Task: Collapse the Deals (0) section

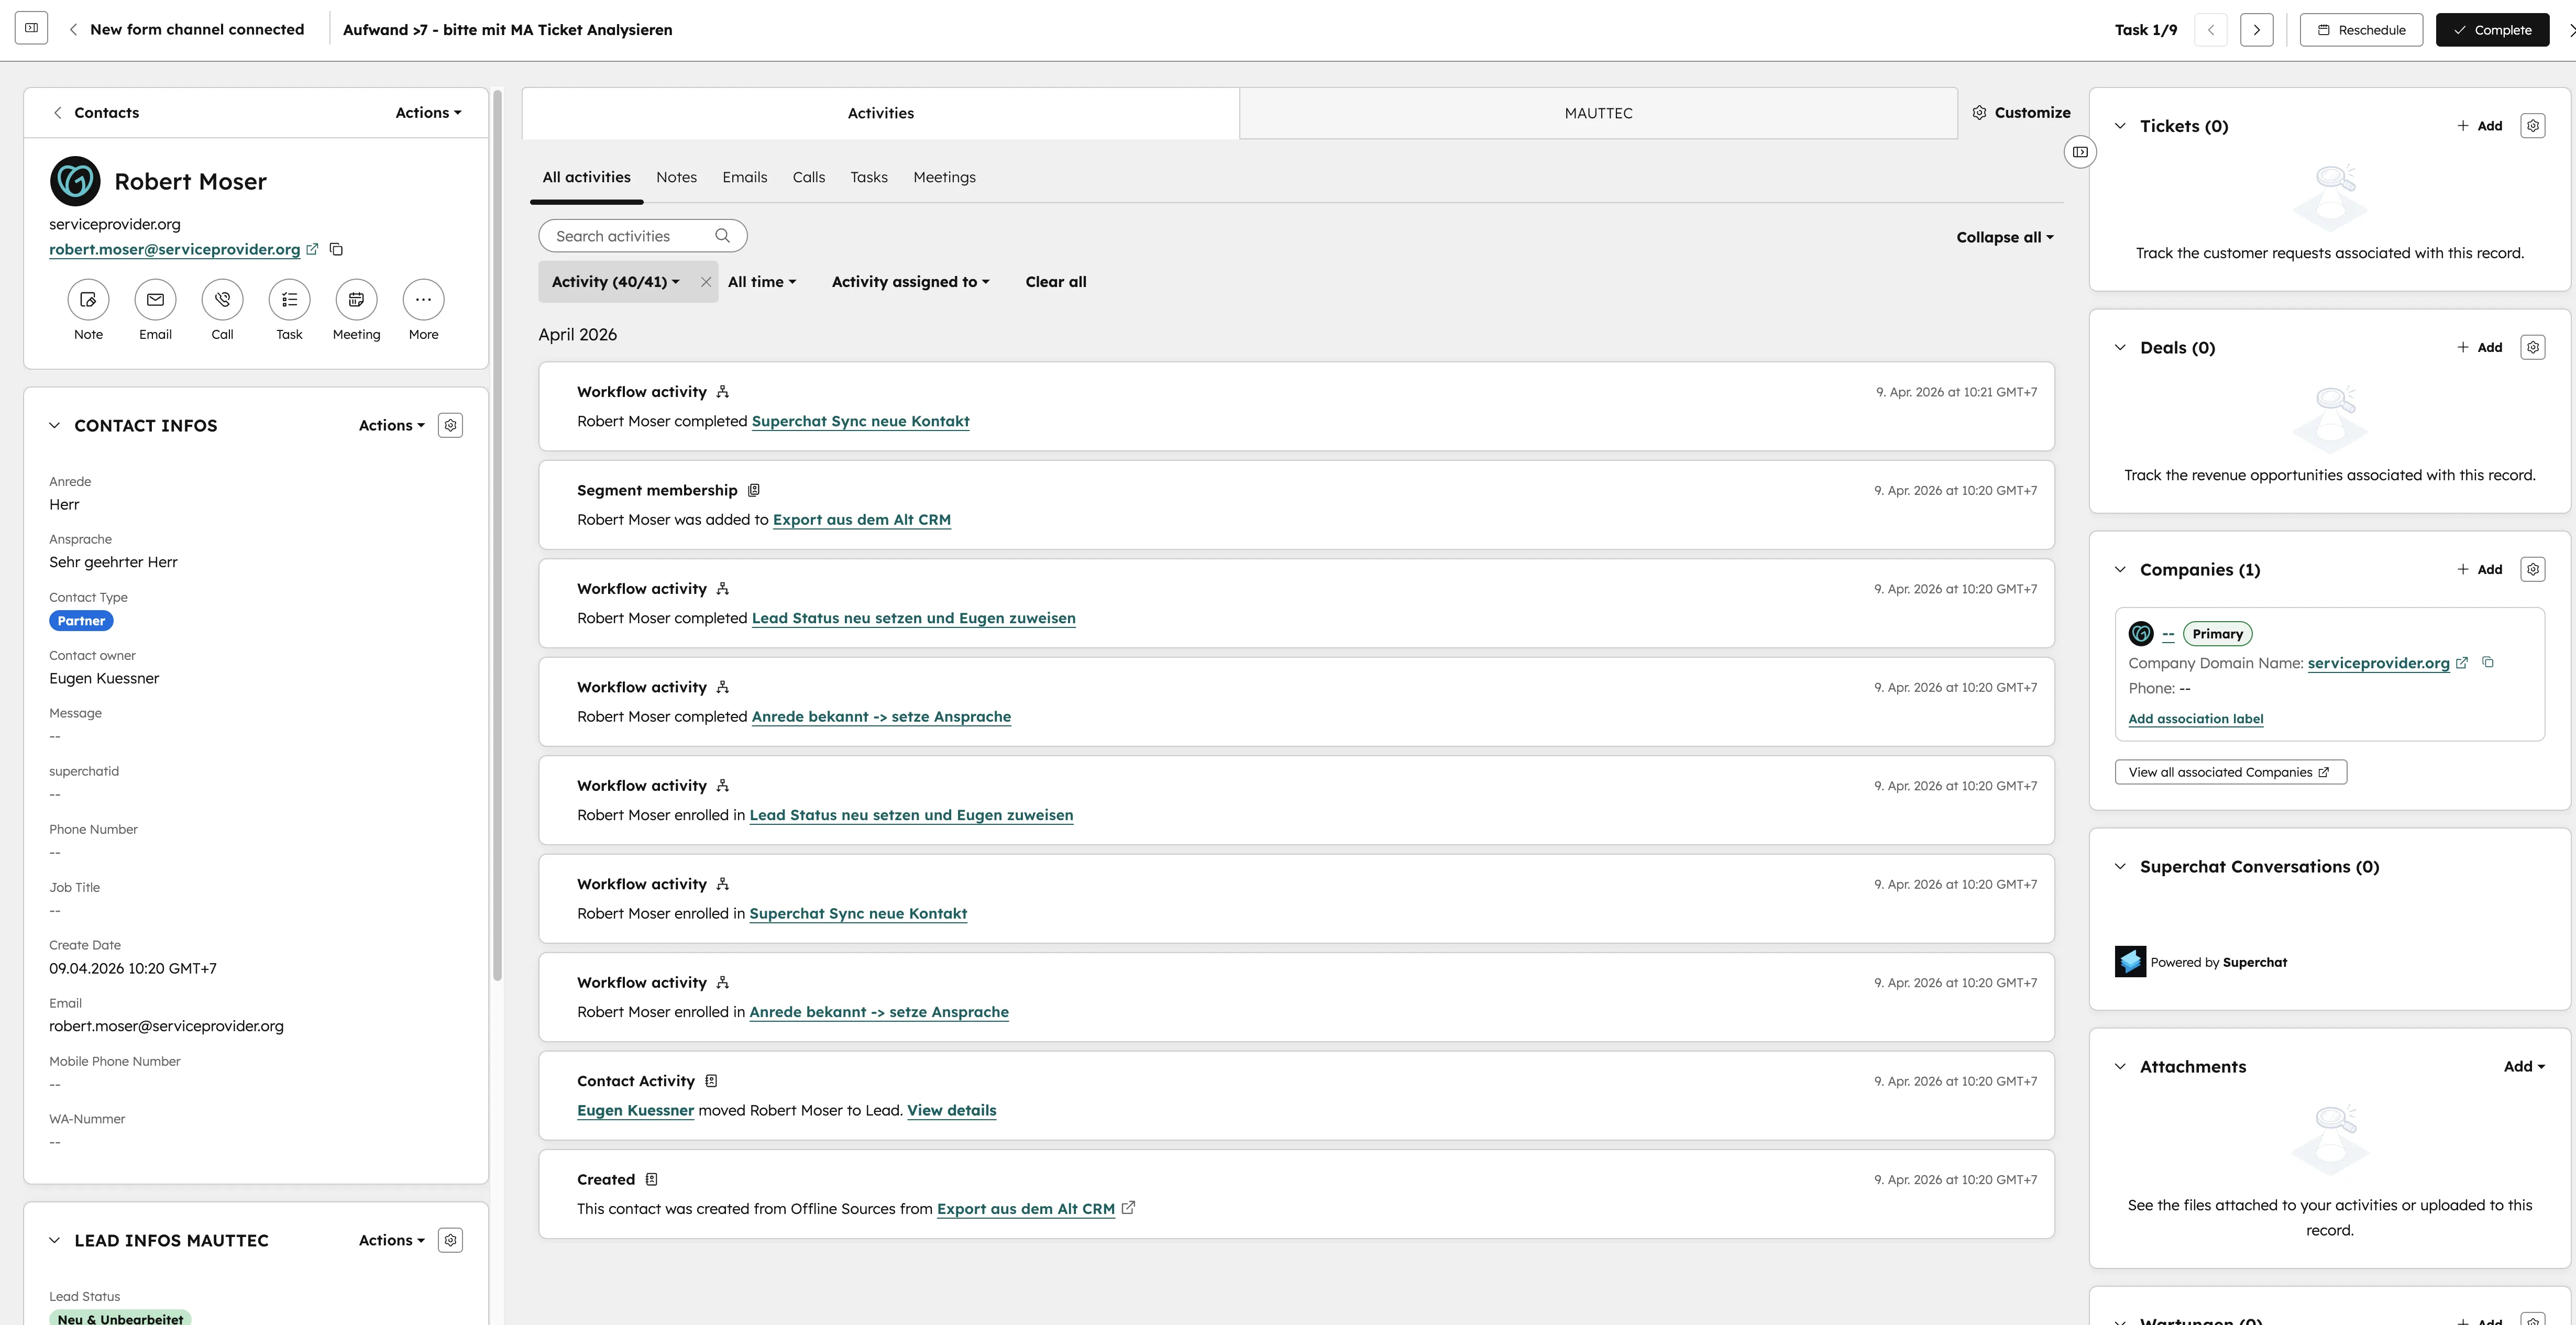Action: pos(2120,347)
